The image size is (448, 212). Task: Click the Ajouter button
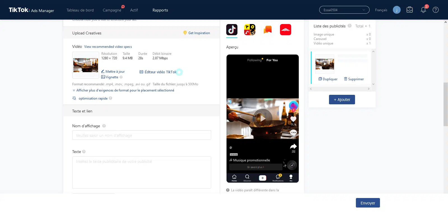pyautogui.click(x=342, y=100)
